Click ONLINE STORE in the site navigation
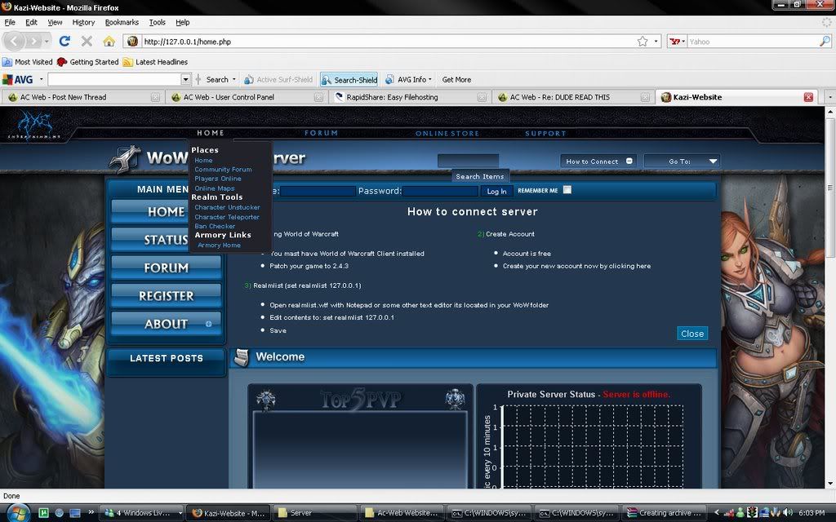Image resolution: width=836 pixels, height=522 pixels. coord(447,133)
